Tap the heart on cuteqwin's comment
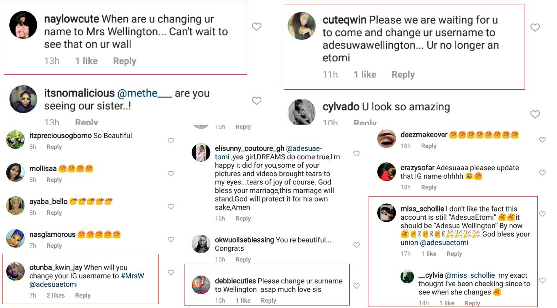Viewport: 557px width, 308px height. (535, 27)
